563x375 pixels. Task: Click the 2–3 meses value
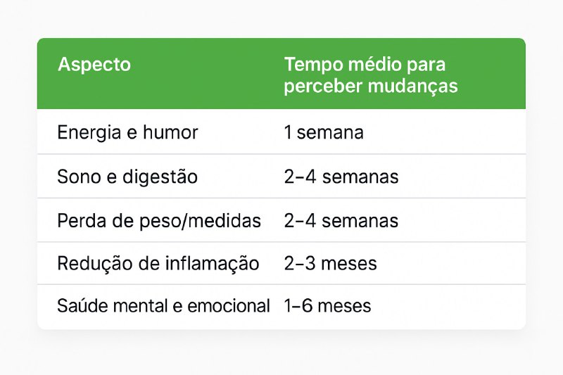330,264
